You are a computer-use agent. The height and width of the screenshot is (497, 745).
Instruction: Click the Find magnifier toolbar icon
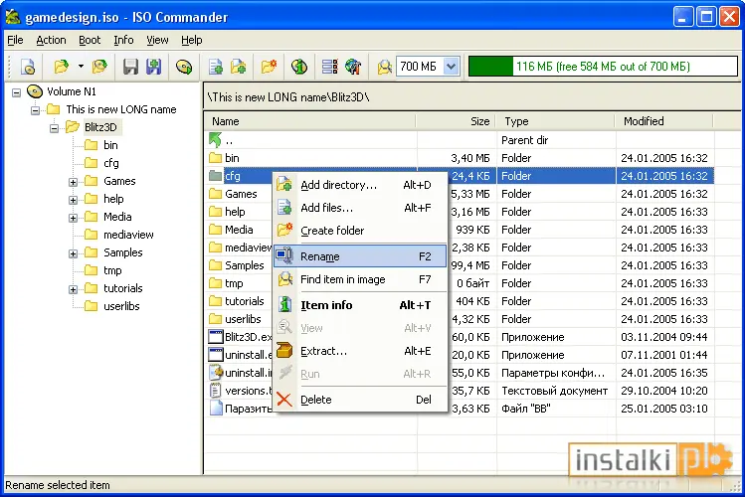(384, 67)
